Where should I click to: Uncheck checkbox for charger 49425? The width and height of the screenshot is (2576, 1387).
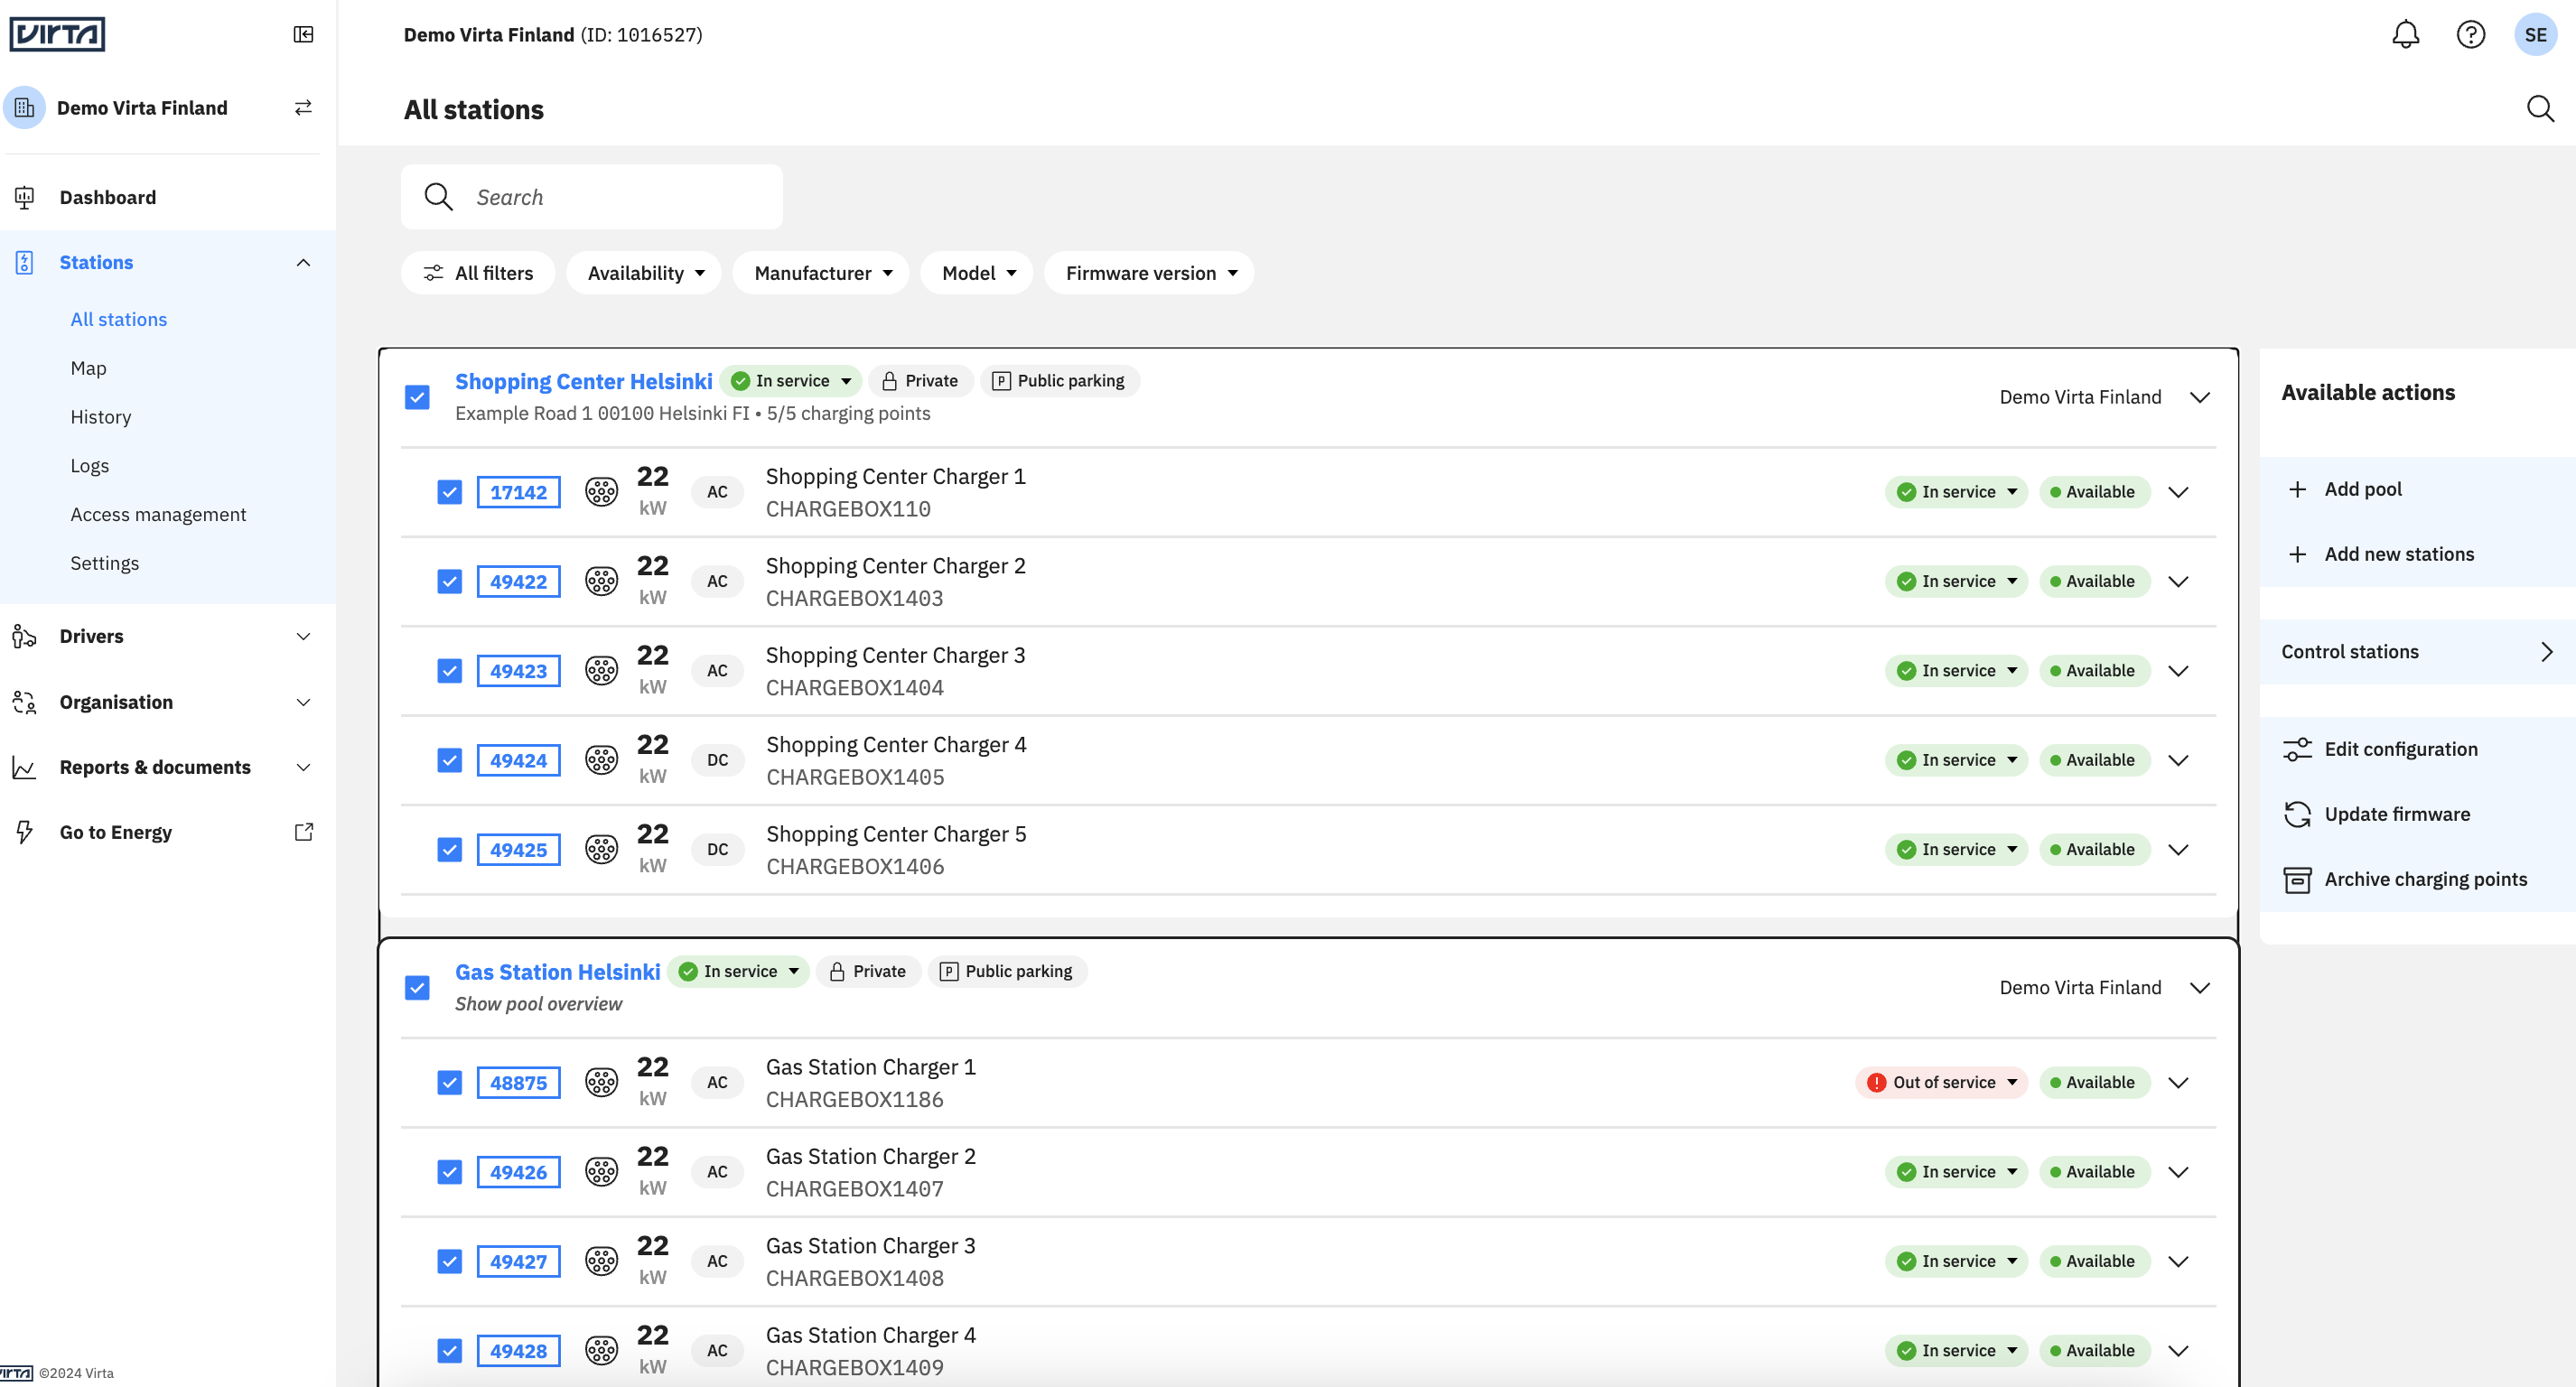(449, 850)
